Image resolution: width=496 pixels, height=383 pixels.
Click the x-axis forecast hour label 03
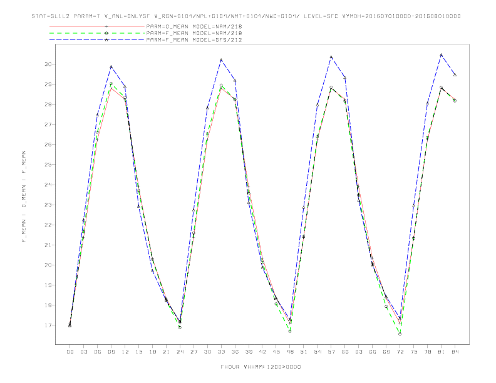[x=83, y=352]
